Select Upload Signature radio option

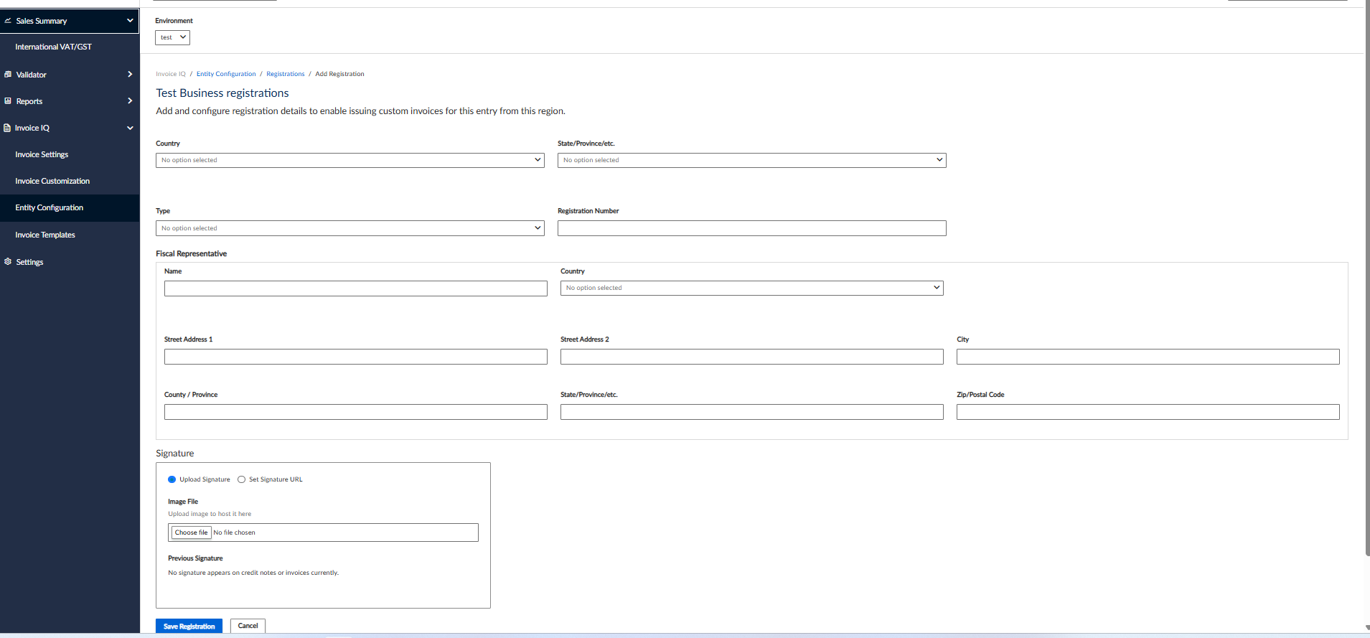click(172, 479)
